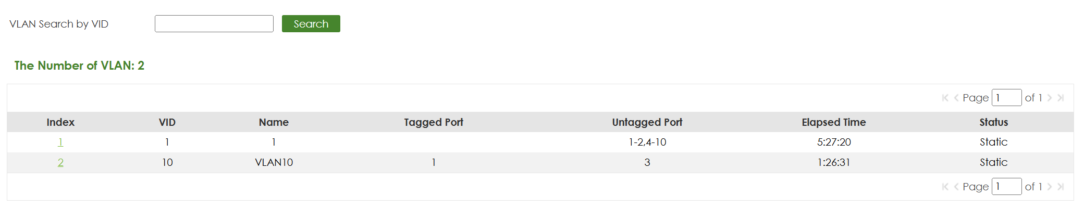
Task: Click last page icon in top pagination
Action: click(1061, 98)
